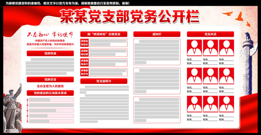
Task: Click the 职务 field under the center avatar
Action: pos(210,91)
